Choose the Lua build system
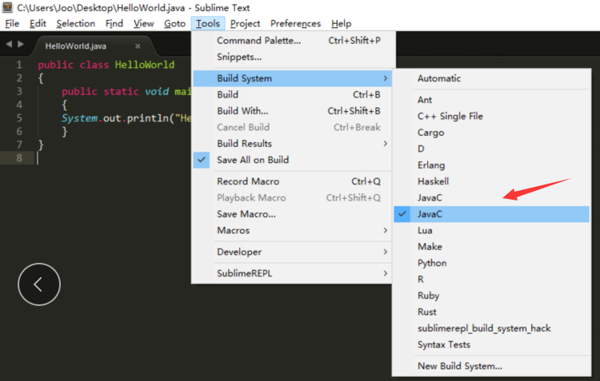The image size is (600, 381). tap(492, 230)
